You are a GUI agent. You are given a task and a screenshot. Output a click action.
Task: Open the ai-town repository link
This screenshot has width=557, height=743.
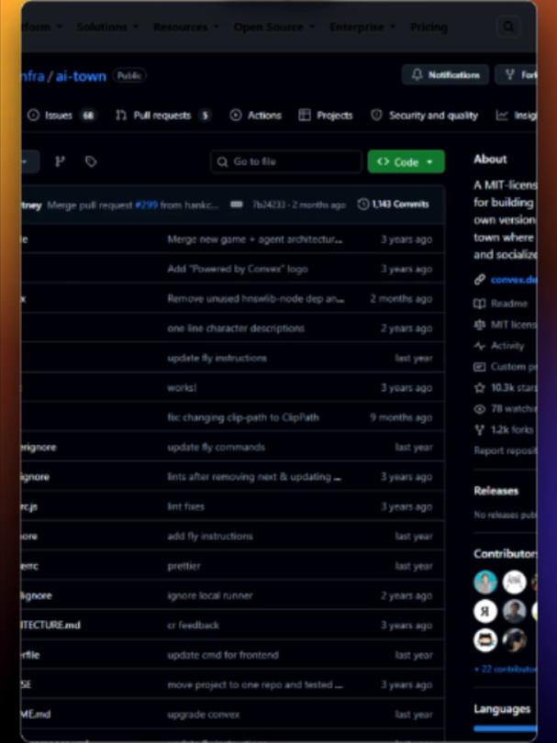pyautogui.click(x=81, y=76)
